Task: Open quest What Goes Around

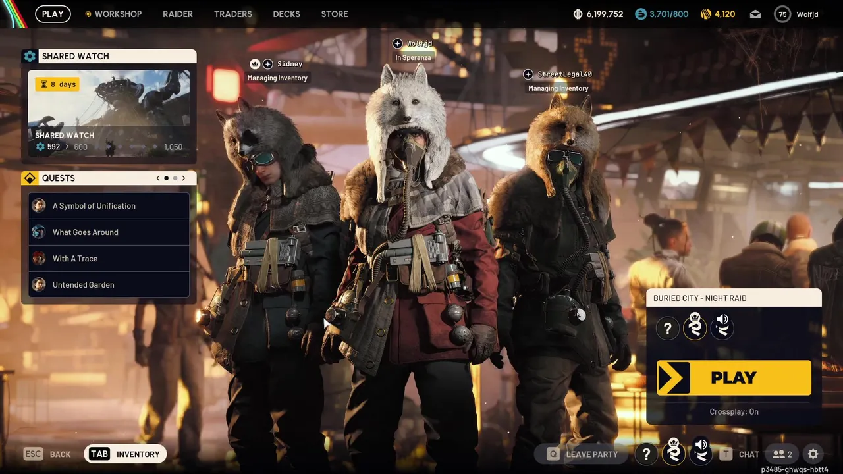Action: coord(109,232)
